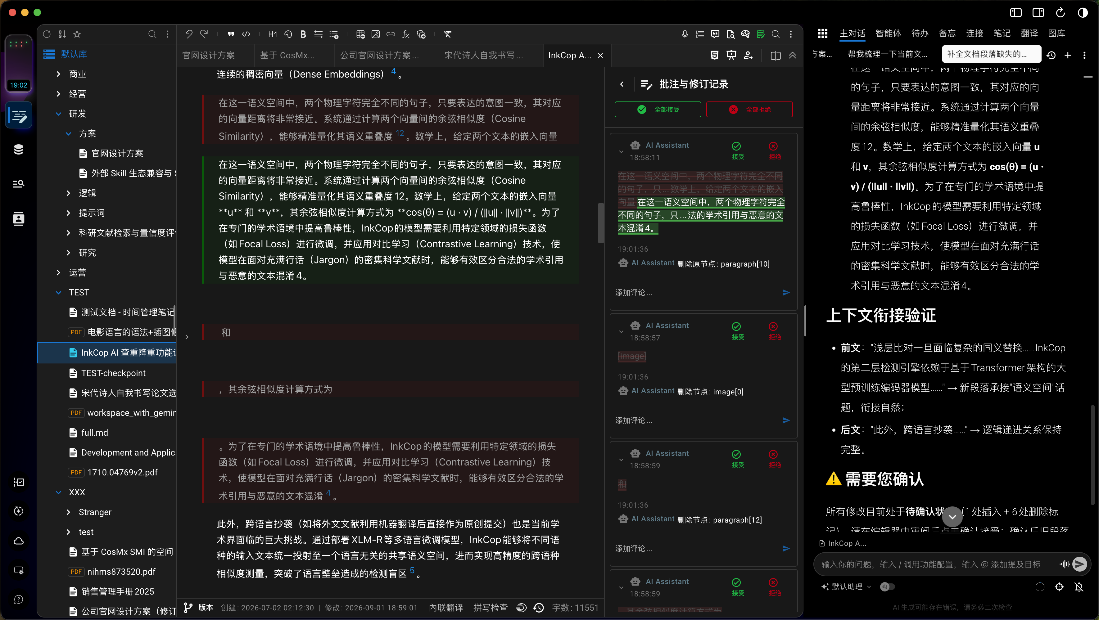Image resolution: width=1099 pixels, height=620 pixels.
Task: Toggle bold formatting
Action: pyautogui.click(x=303, y=34)
